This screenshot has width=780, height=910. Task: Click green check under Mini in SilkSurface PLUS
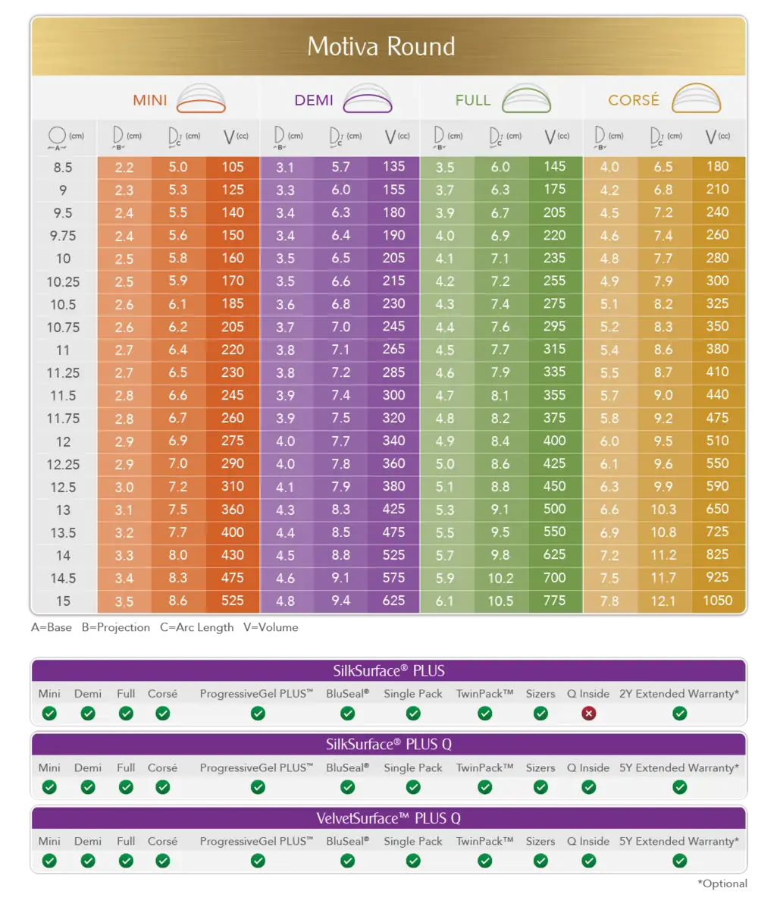[x=49, y=714]
